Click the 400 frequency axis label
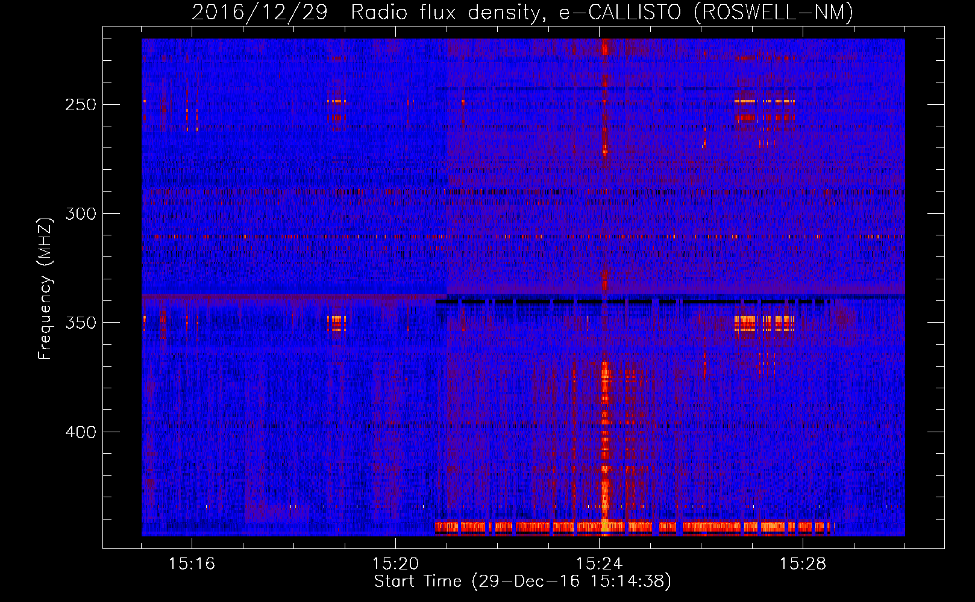Image resolution: width=975 pixels, height=602 pixels. pyautogui.click(x=81, y=432)
